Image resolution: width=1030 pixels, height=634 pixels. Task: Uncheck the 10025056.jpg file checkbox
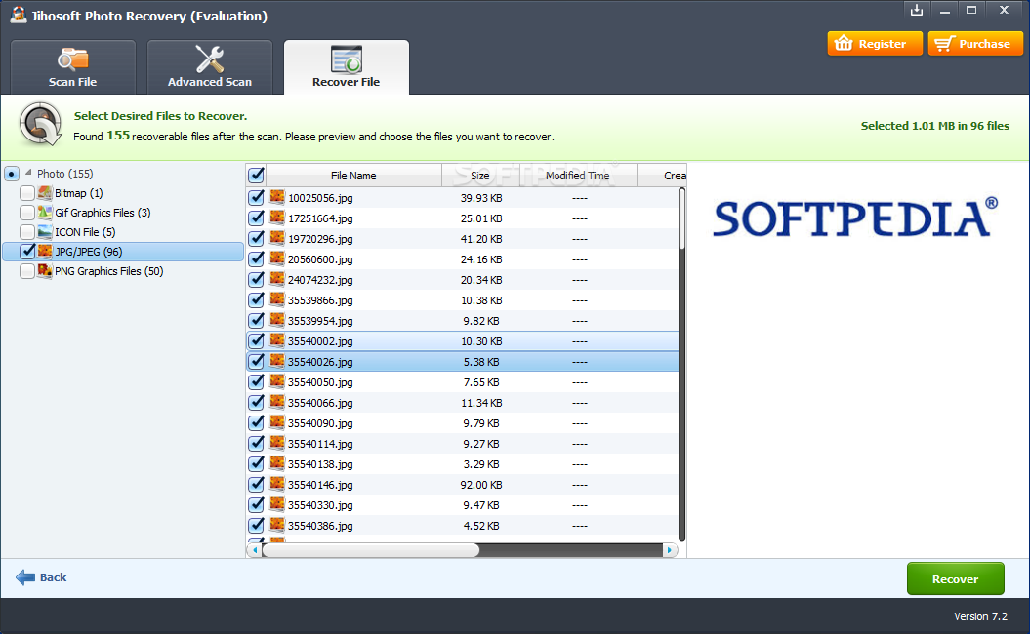(x=256, y=198)
